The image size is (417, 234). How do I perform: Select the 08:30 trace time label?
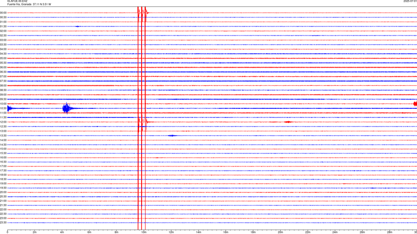point(3,90)
